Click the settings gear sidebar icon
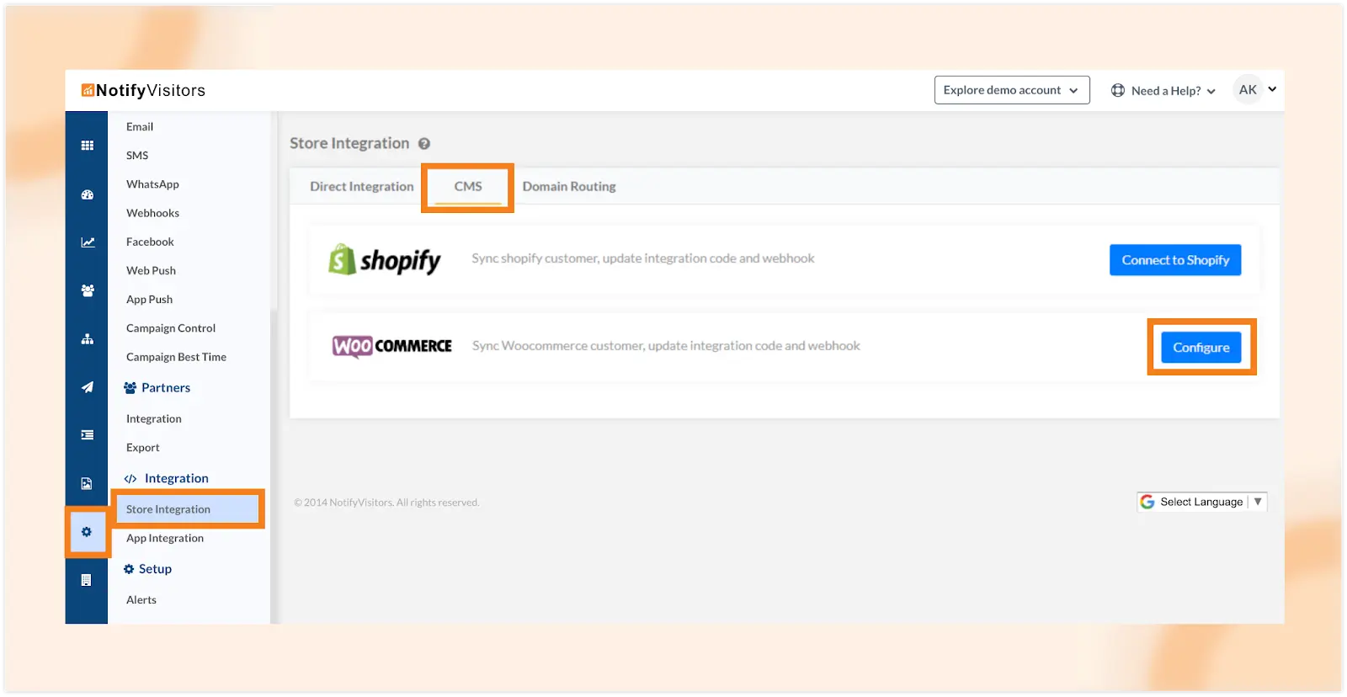Image resolution: width=1347 pixels, height=697 pixels. click(87, 532)
